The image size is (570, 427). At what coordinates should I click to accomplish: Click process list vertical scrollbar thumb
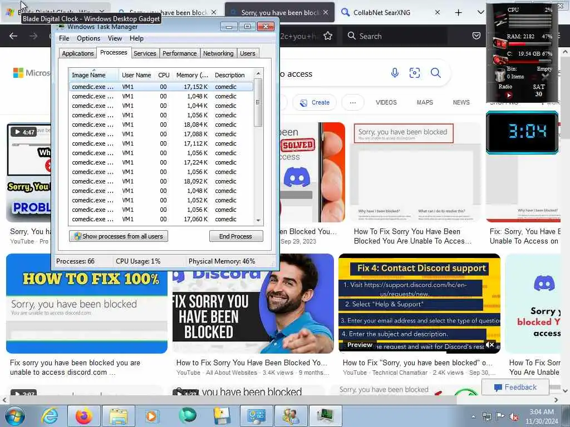coord(258,102)
